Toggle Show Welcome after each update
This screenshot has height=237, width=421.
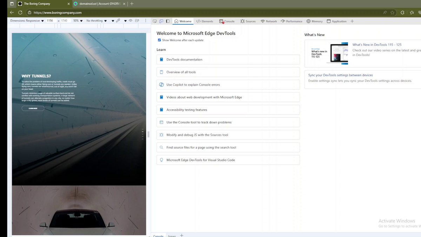[x=159, y=40]
